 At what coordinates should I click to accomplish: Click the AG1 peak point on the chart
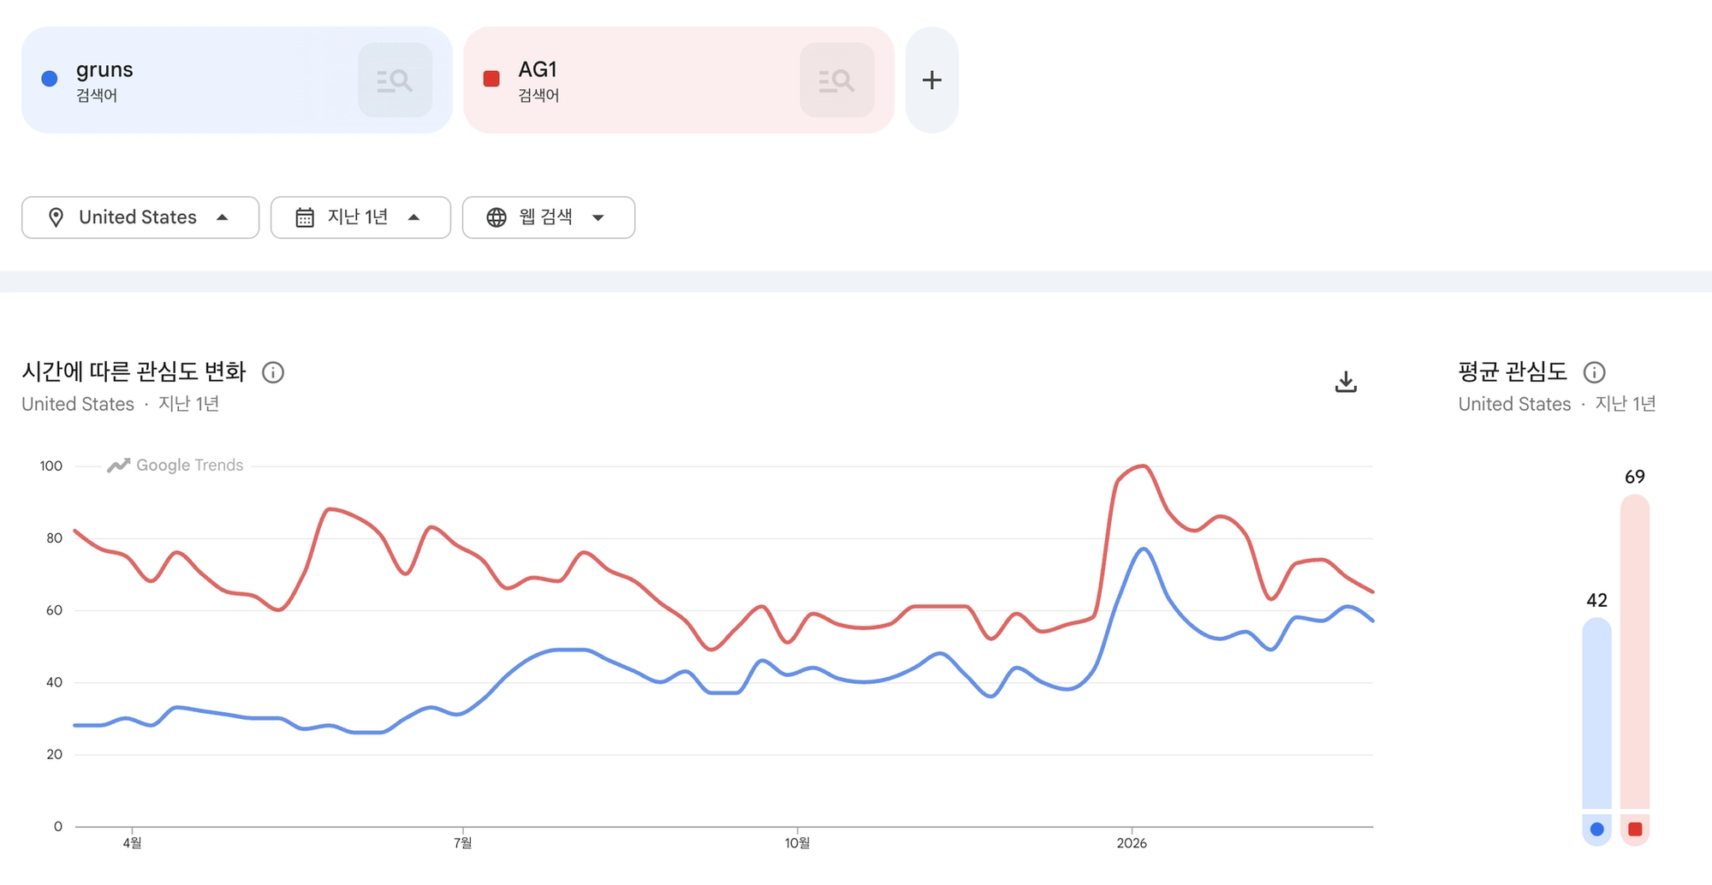coord(1144,466)
